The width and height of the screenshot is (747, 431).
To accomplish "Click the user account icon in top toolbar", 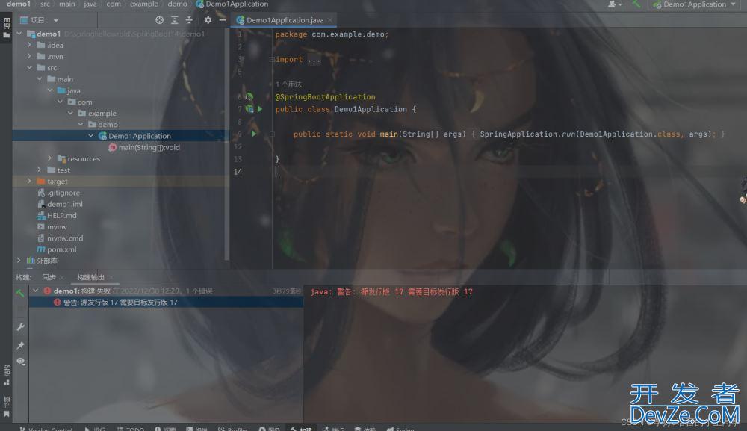I will 615,4.
